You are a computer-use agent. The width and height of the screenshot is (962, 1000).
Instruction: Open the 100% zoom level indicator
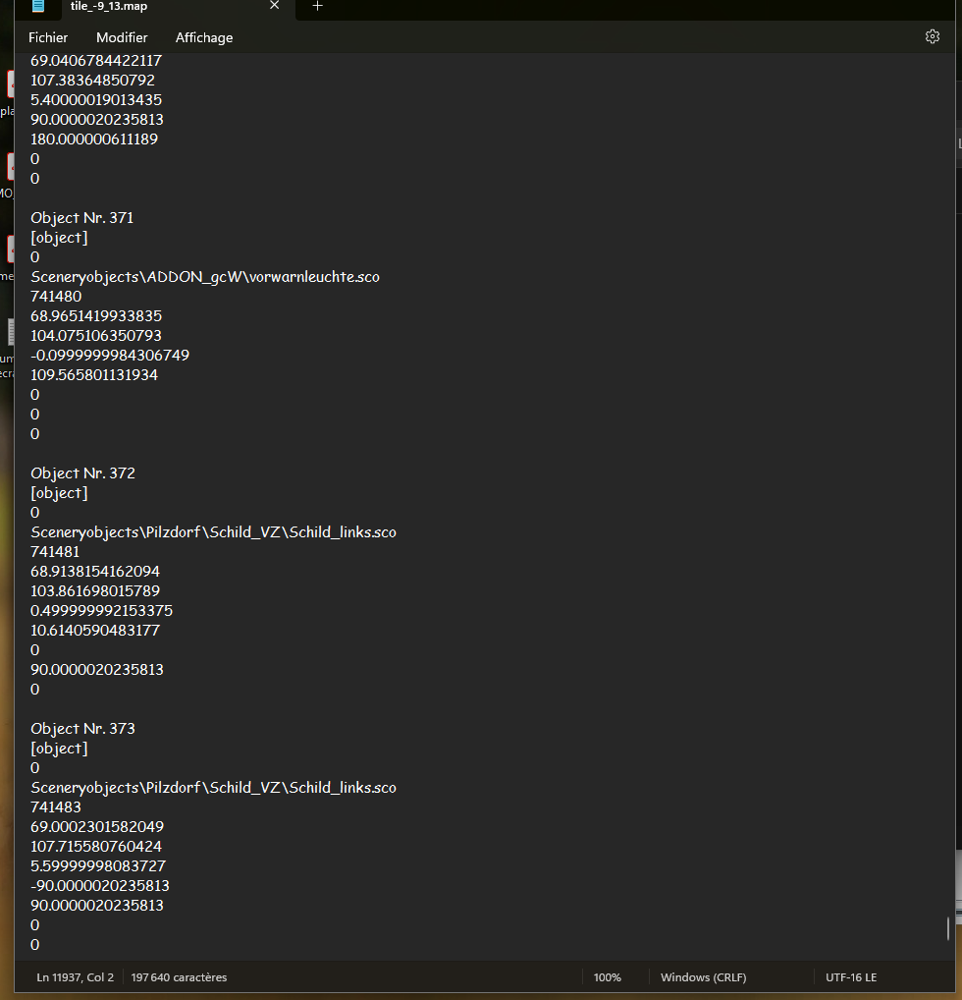[x=607, y=977]
